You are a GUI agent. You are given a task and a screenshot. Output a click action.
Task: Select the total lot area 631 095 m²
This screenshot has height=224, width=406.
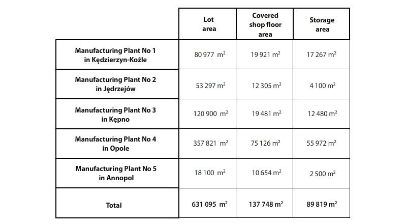(210, 204)
